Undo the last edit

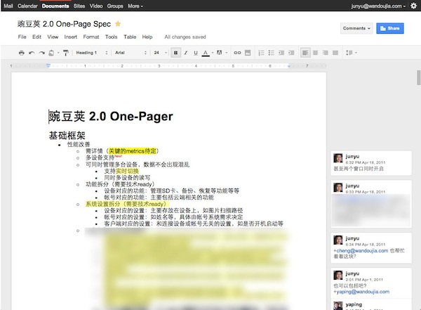pos(32,52)
